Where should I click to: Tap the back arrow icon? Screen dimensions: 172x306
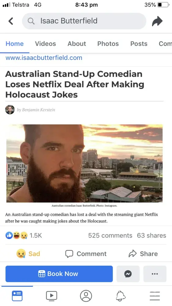(11, 21)
